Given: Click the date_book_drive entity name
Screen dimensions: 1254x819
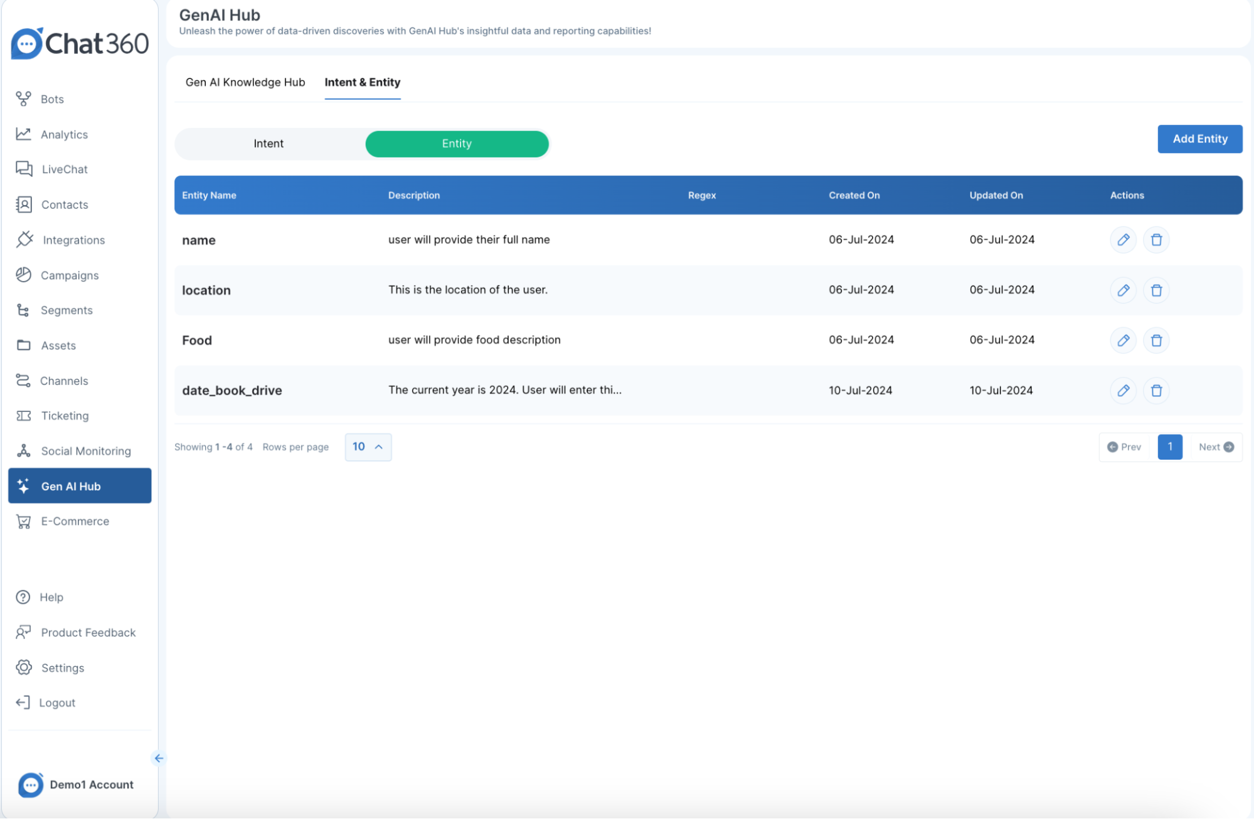Looking at the screenshot, I should point(232,390).
